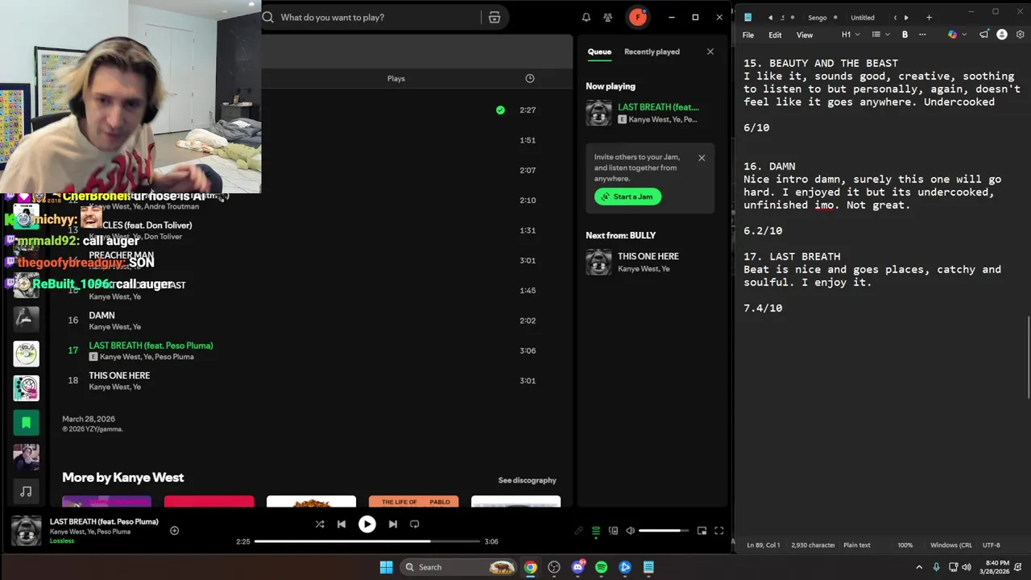The height and width of the screenshot is (580, 1031).
Task: Open the Spotify miniplayer icon
Action: click(x=702, y=530)
